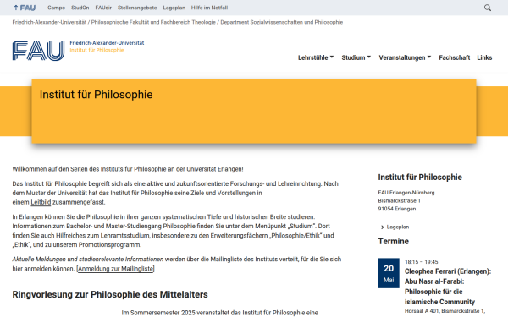Click the FAU up-arrow link in top bar
This screenshot has height=317, width=508.
tap(25, 8)
